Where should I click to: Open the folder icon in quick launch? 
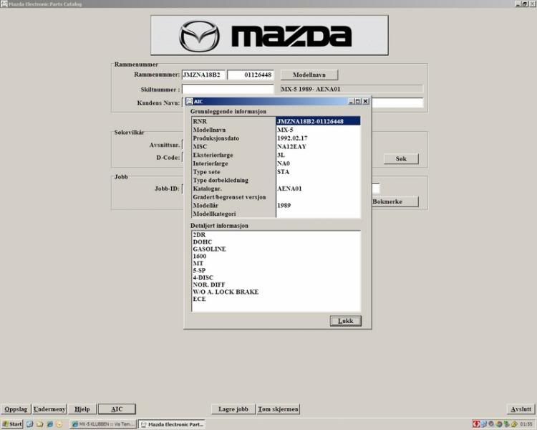click(39, 424)
